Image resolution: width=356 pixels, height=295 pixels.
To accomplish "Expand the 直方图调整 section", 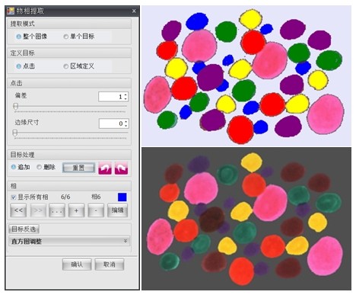I will point(69,241).
